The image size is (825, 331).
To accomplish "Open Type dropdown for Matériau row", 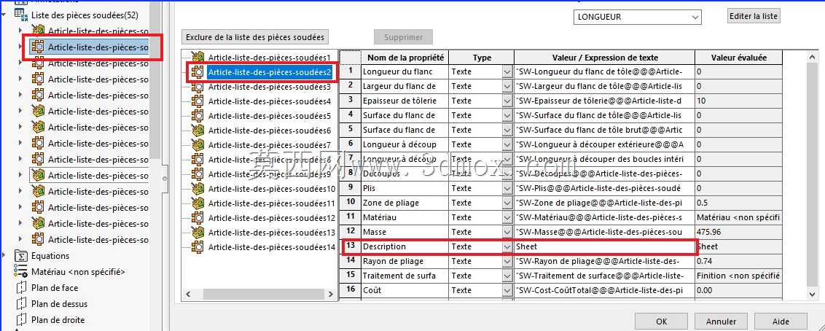I will point(507,217).
